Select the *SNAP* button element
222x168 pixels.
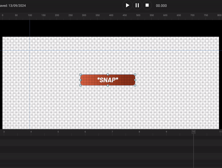click(x=108, y=80)
